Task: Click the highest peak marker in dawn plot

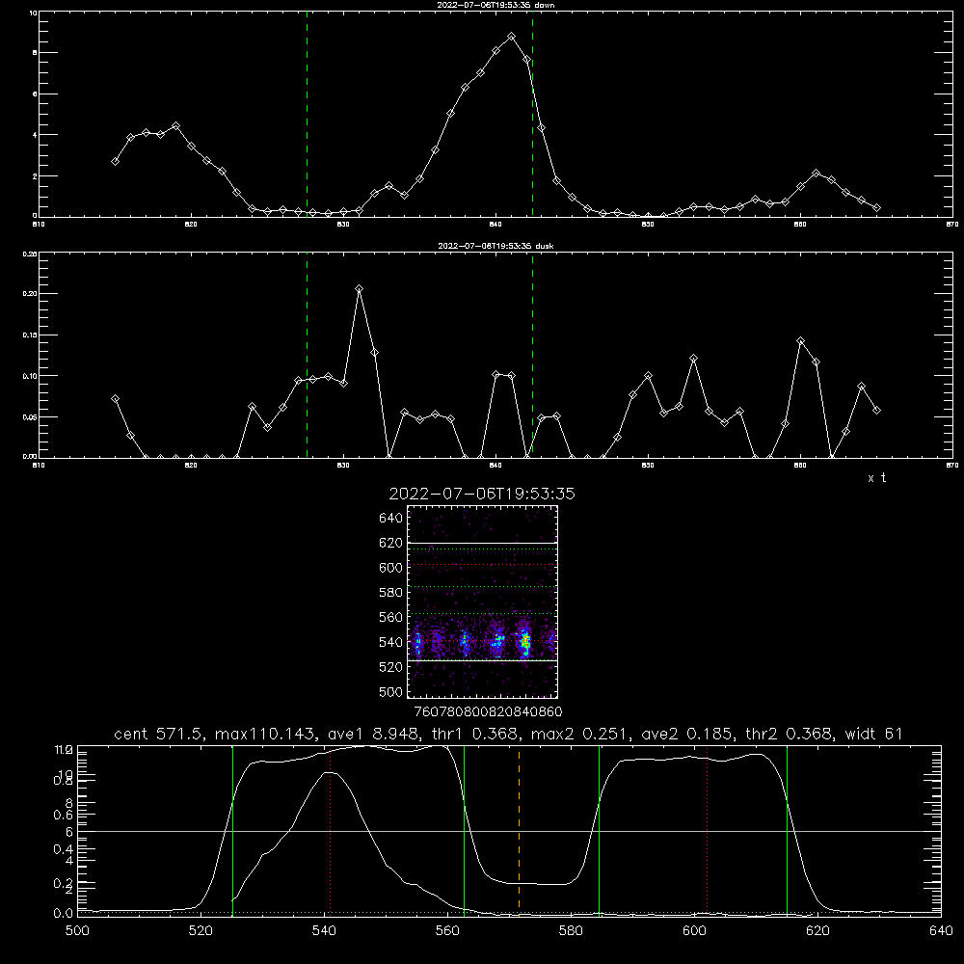Action: [x=511, y=37]
